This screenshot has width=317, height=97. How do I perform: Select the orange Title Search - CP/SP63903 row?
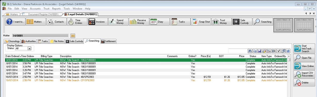[x=146, y=80]
